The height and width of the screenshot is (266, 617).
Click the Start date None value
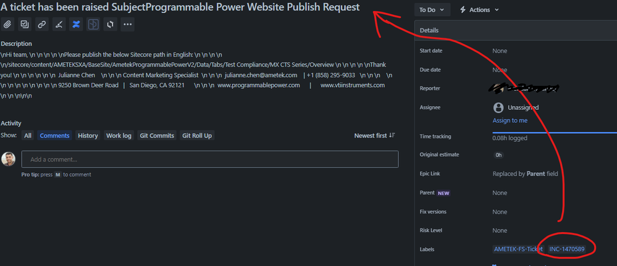tap(500, 51)
